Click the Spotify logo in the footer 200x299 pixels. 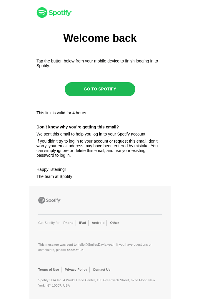click(x=49, y=200)
